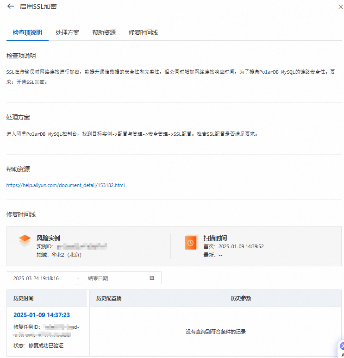Click the 历史参数 column header
344x358 pixels.
click(241, 298)
